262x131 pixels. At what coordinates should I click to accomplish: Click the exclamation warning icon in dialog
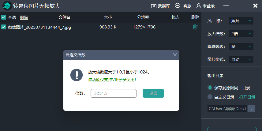point(77,75)
